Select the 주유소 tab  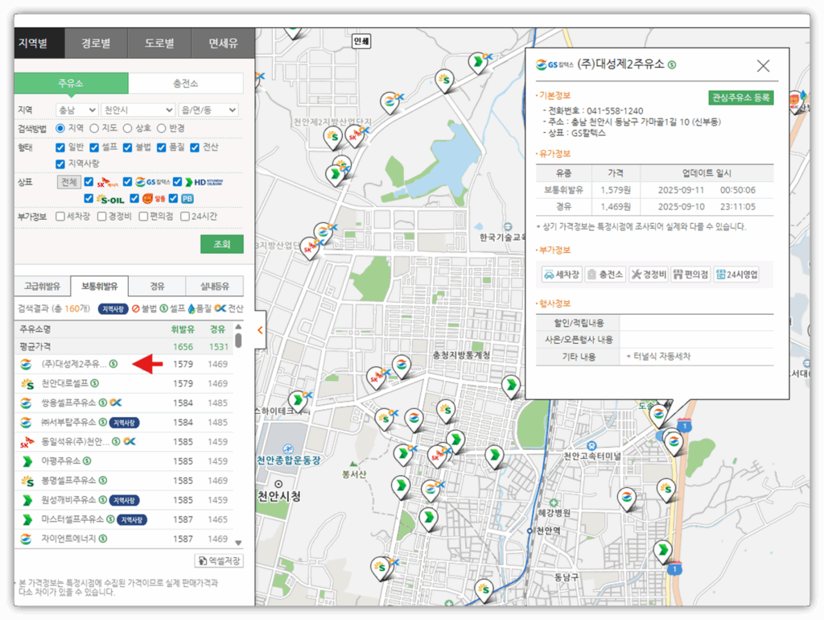click(71, 83)
